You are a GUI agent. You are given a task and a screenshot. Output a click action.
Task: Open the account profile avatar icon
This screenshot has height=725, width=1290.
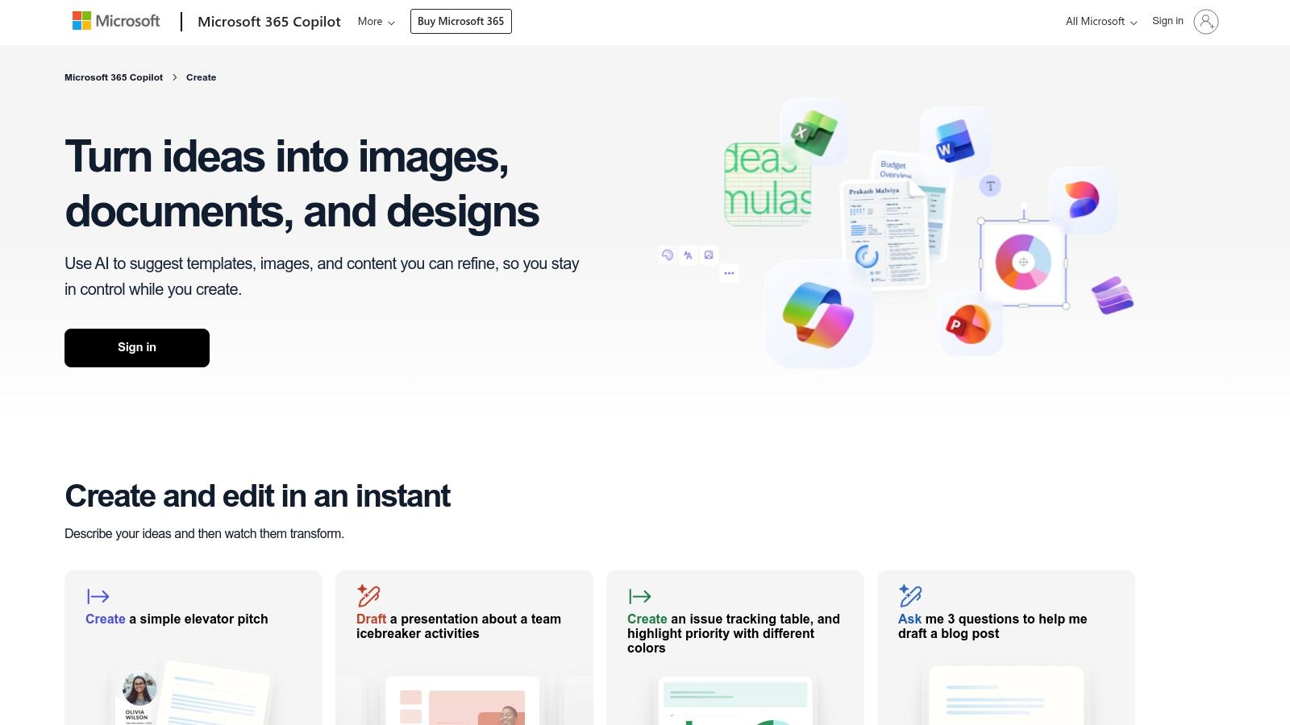click(1206, 22)
